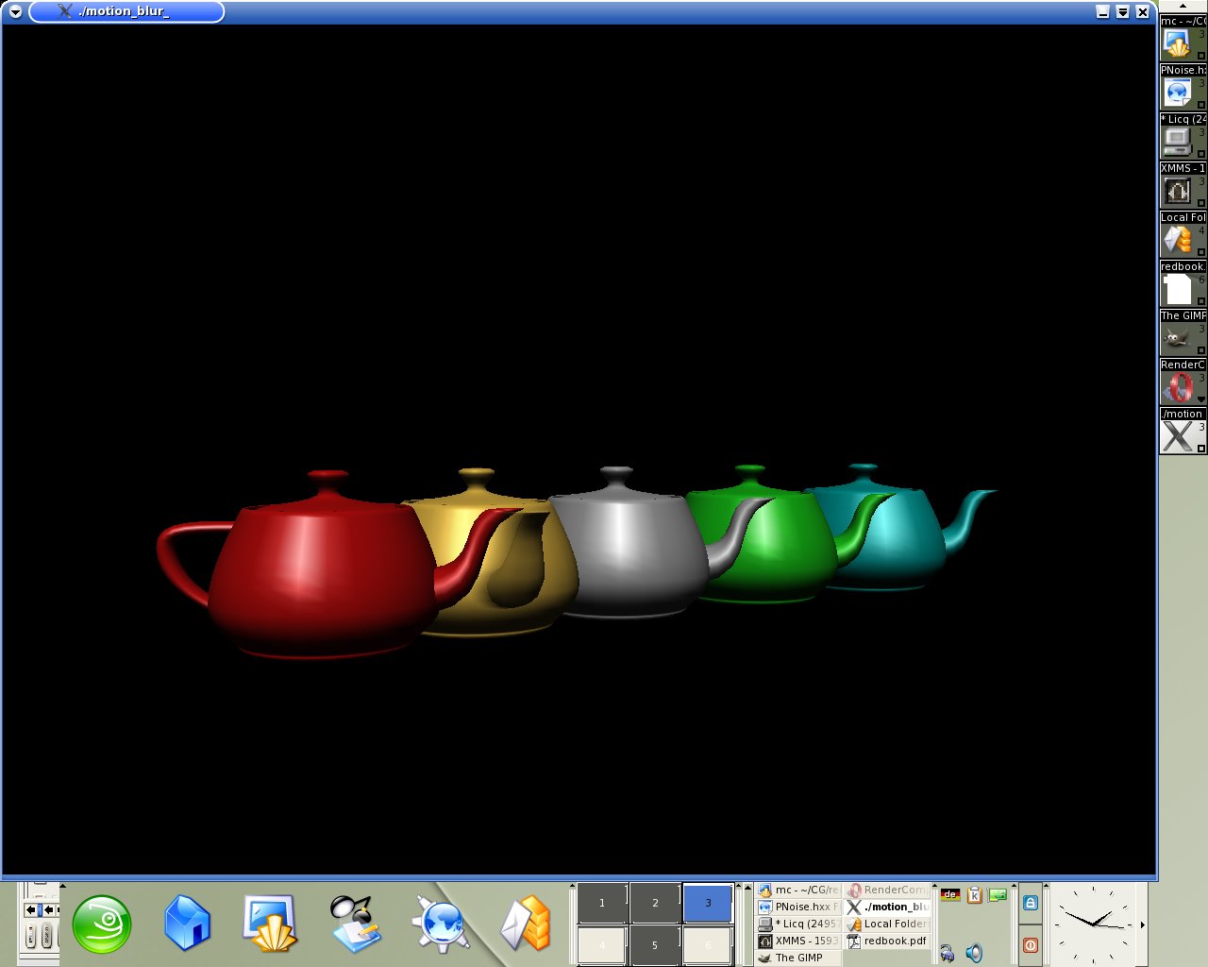The width and height of the screenshot is (1208, 967).
Task: Click the German keyboard layout flag
Action: point(950,894)
